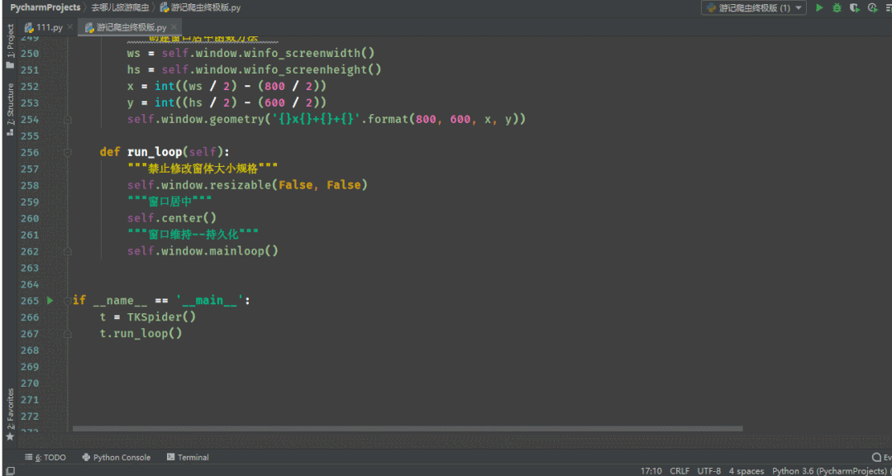Screen dimensions: 892x476
Task: Start debugging with the green bug icon
Action: pos(837,8)
